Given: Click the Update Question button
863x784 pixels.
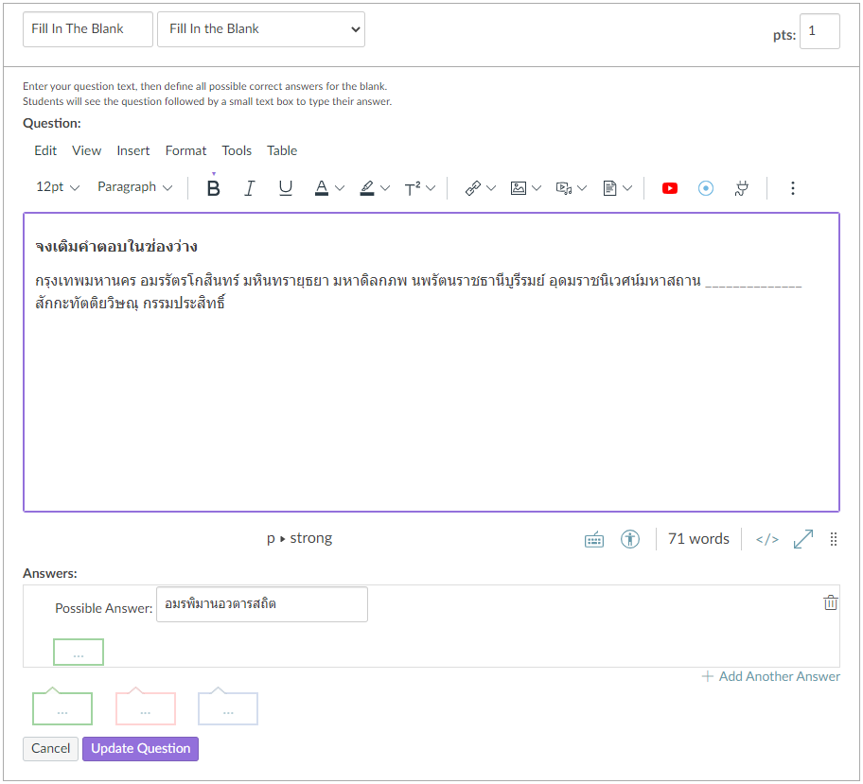Looking at the screenshot, I should (140, 748).
